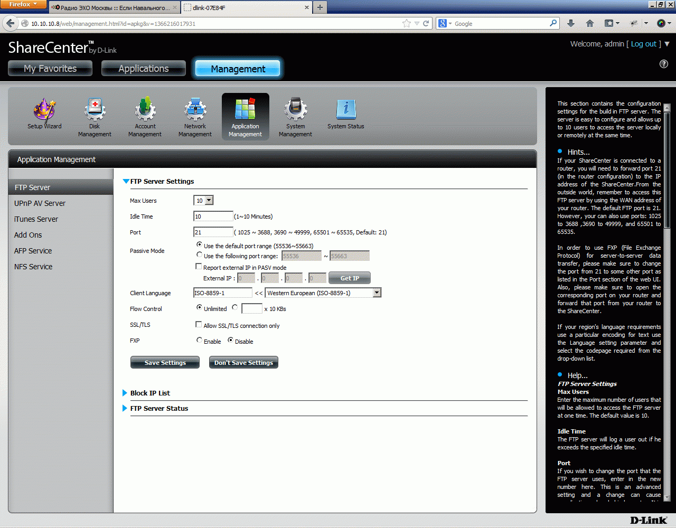The image size is (676, 528).
Task: Click the Log out link
Action: pyautogui.click(x=643, y=44)
